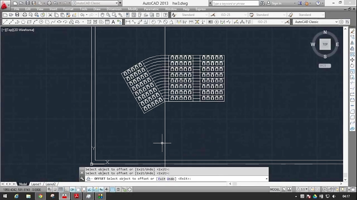The width and height of the screenshot is (357, 200).
Task: Switch to the Layout1 tab
Action: [36, 184]
